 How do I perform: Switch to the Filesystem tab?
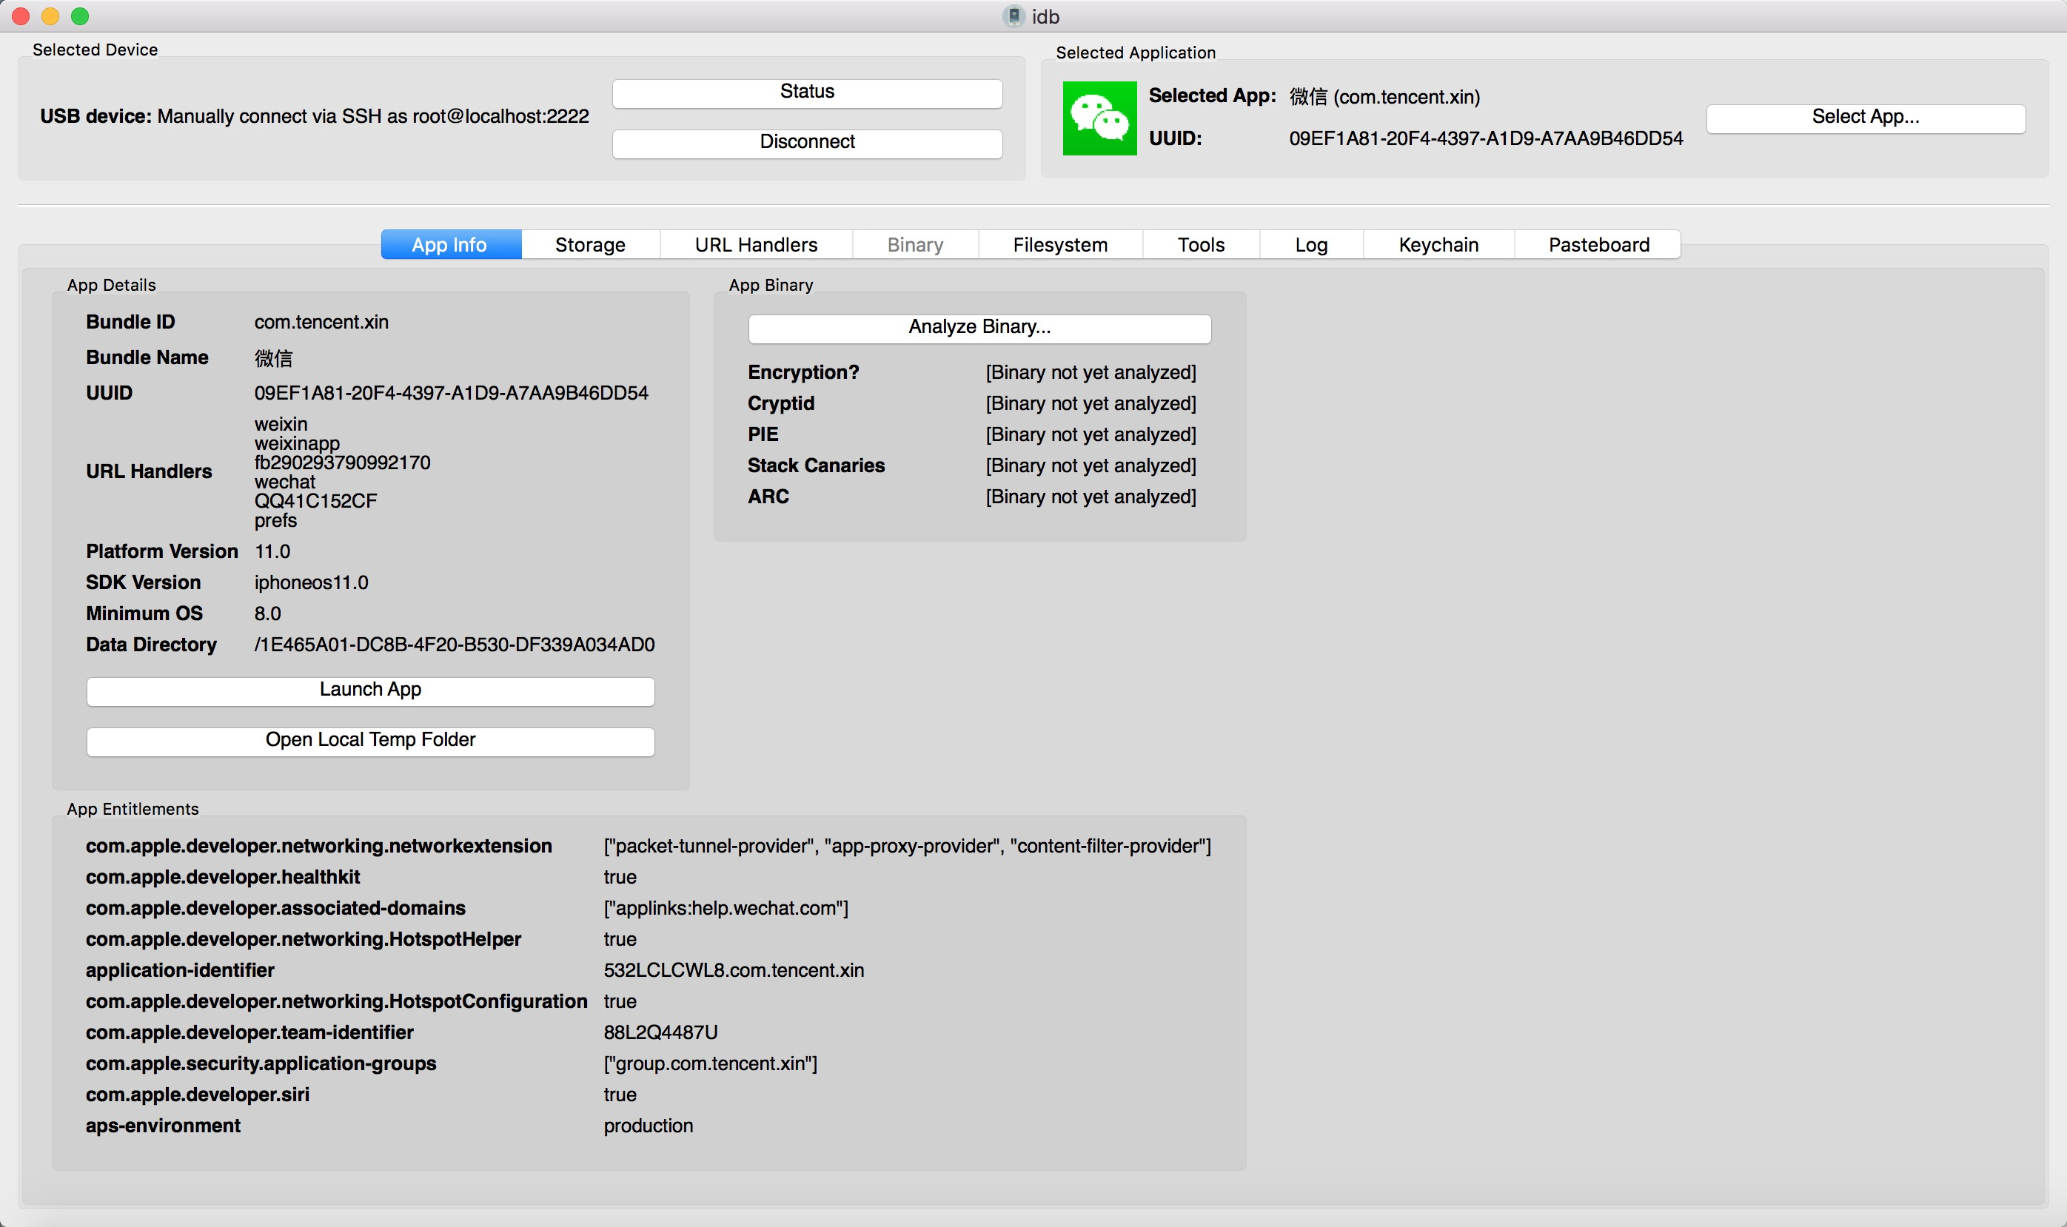pyautogui.click(x=1060, y=245)
